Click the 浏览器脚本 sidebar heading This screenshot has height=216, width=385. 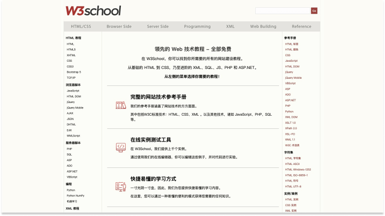(x=73, y=85)
